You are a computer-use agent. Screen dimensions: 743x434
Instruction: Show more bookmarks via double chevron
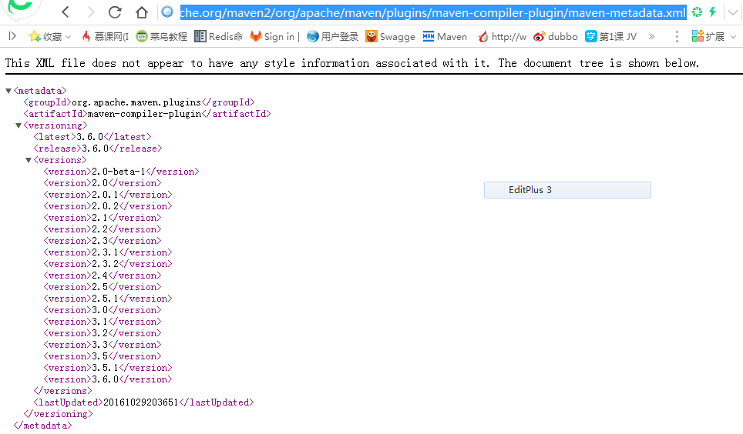point(651,36)
